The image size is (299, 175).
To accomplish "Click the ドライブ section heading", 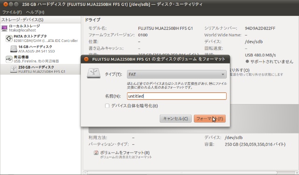I will pyautogui.click(x=93, y=20).
